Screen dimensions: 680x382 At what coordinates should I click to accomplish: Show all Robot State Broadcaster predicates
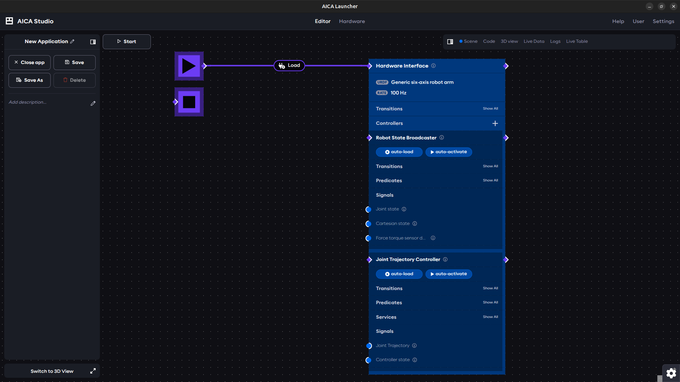[490, 180]
